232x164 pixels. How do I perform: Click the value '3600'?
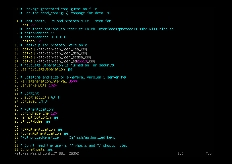pos(73,81)
